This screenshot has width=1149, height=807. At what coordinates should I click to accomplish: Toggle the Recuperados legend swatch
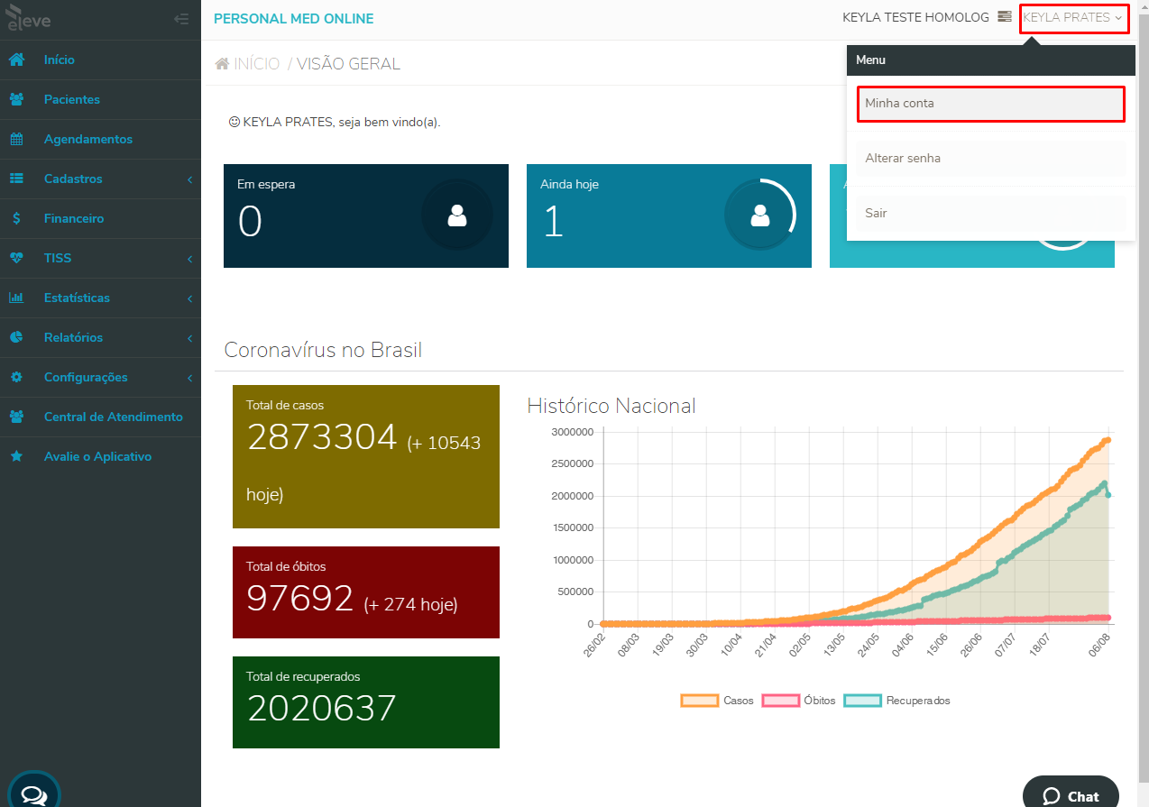pyautogui.click(x=862, y=701)
